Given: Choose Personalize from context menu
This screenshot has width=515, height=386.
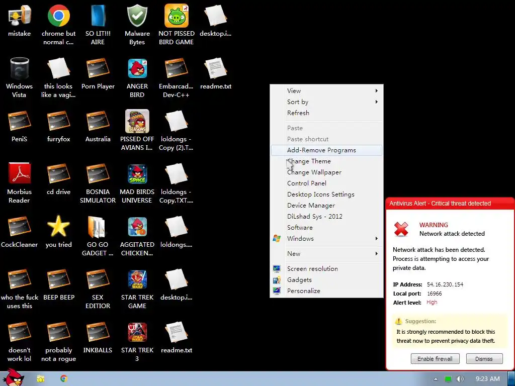Looking at the screenshot, I should (326, 291).
